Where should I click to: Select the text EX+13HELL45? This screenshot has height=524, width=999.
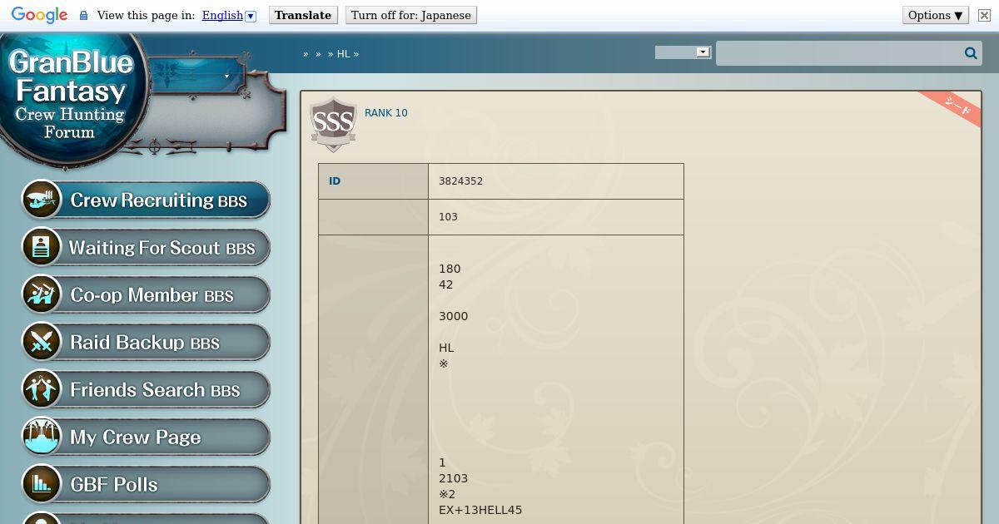tap(480, 510)
